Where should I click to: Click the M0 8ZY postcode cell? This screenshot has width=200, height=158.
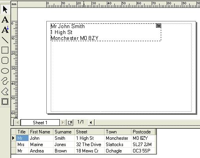pos(143,138)
